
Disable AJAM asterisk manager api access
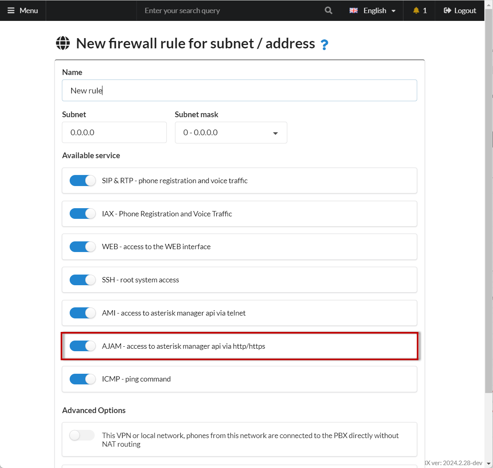[82, 346]
